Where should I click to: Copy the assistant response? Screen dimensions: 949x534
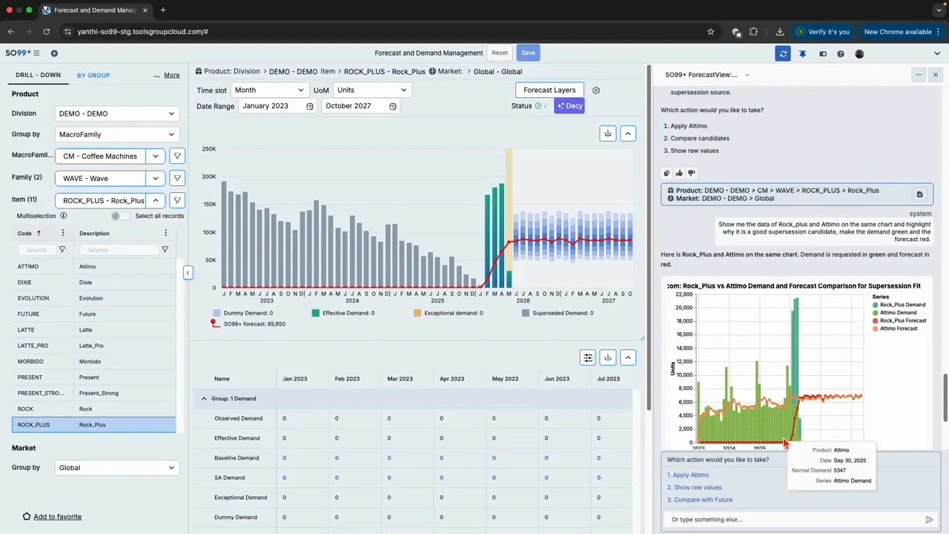(667, 173)
